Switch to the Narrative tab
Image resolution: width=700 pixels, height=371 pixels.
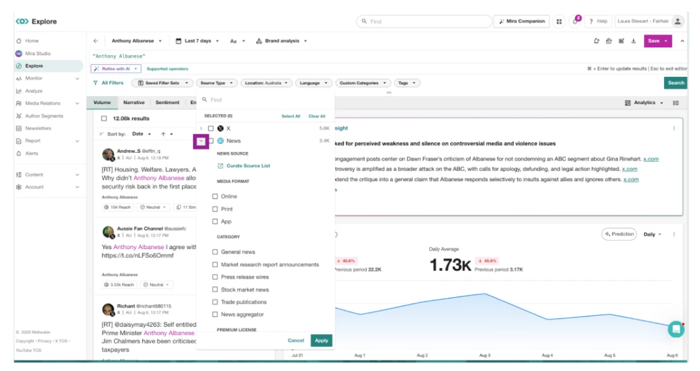(134, 103)
